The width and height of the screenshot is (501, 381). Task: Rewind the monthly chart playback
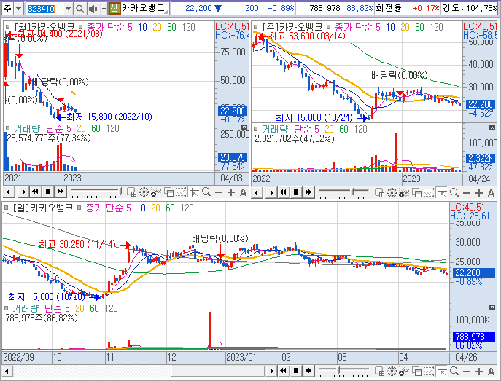click(35, 192)
